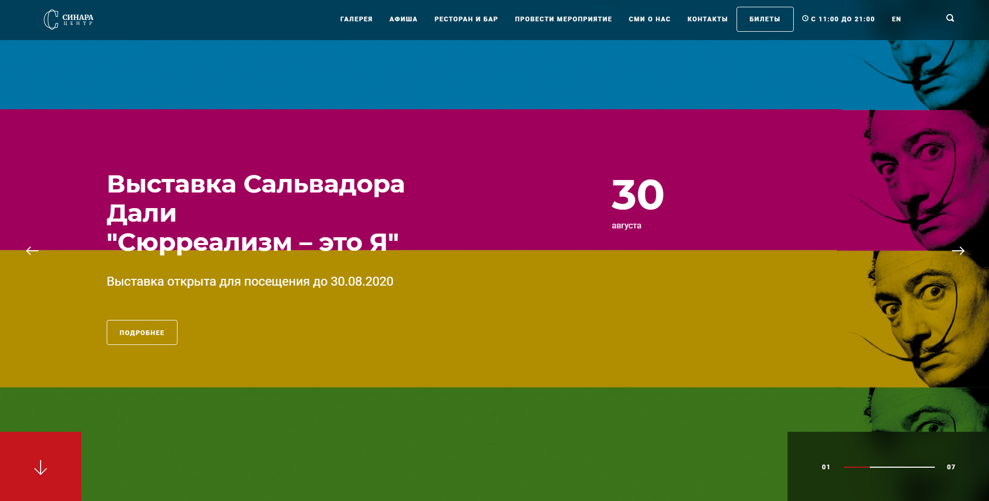Open СМИ о нас page
Image resolution: width=989 pixels, height=501 pixels.
click(650, 19)
